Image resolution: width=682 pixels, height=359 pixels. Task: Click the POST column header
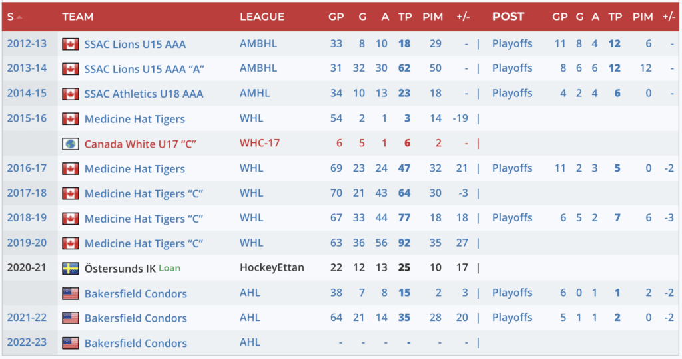click(508, 17)
